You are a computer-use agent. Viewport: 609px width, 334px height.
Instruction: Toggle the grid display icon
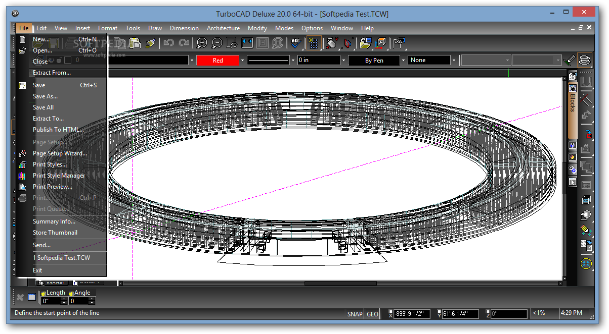[313, 43]
